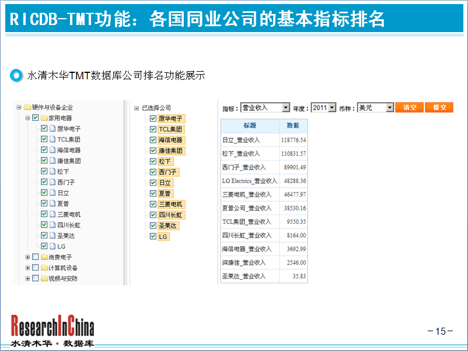The height and width of the screenshot is (351, 468).
Task: Click the 日立_营业收入 table row title
Action: 241,140
